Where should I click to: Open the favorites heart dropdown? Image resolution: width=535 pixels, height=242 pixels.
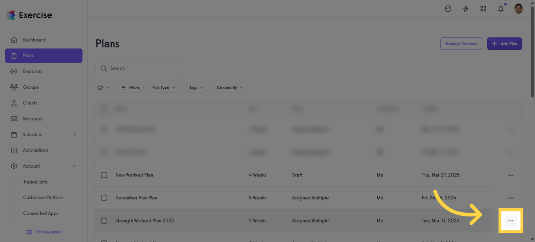coord(104,88)
